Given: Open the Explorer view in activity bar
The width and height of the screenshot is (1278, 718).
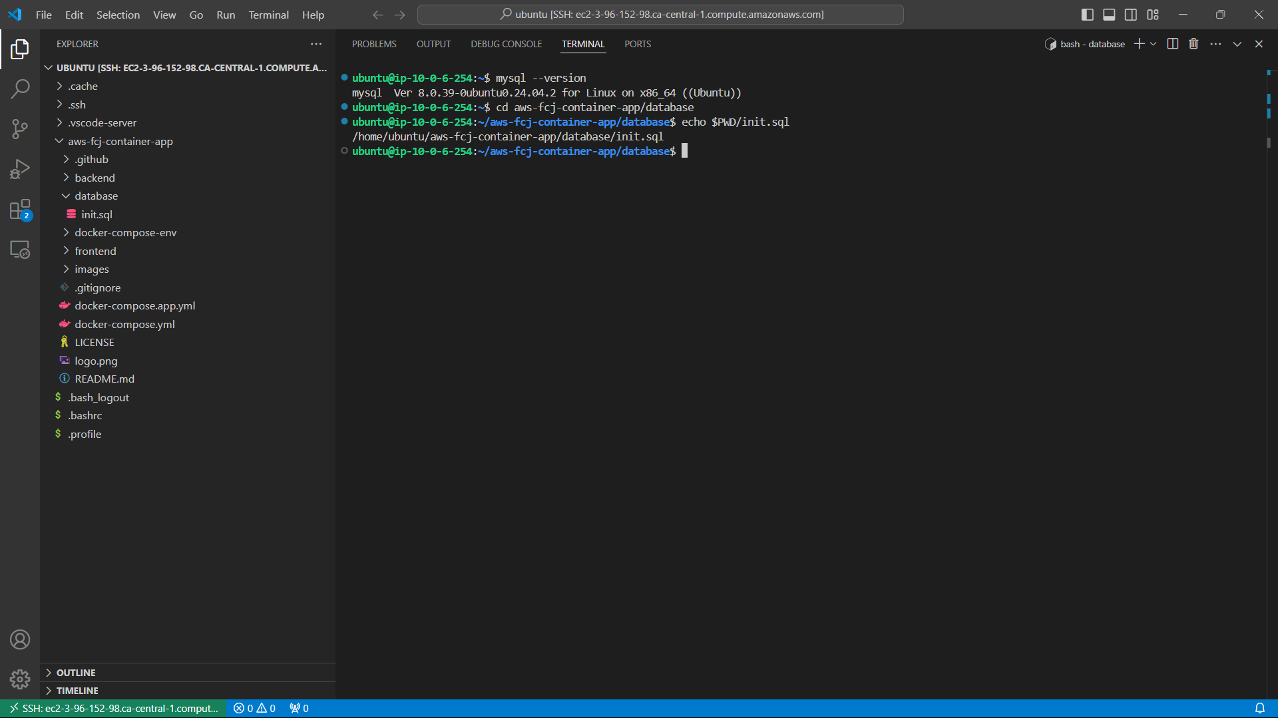Looking at the screenshot, I should 20,49.
